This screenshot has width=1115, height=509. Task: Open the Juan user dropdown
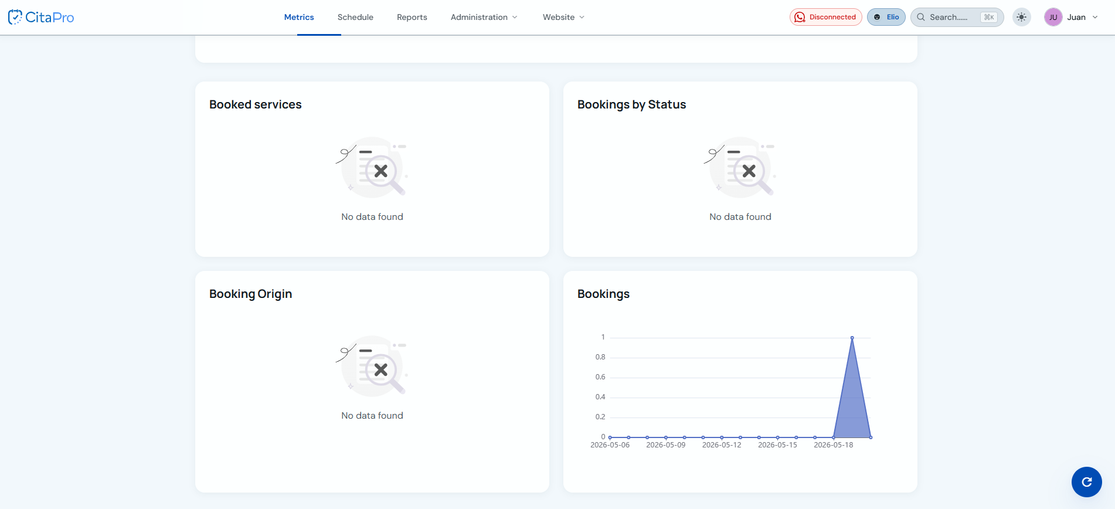coord(1072,17)
